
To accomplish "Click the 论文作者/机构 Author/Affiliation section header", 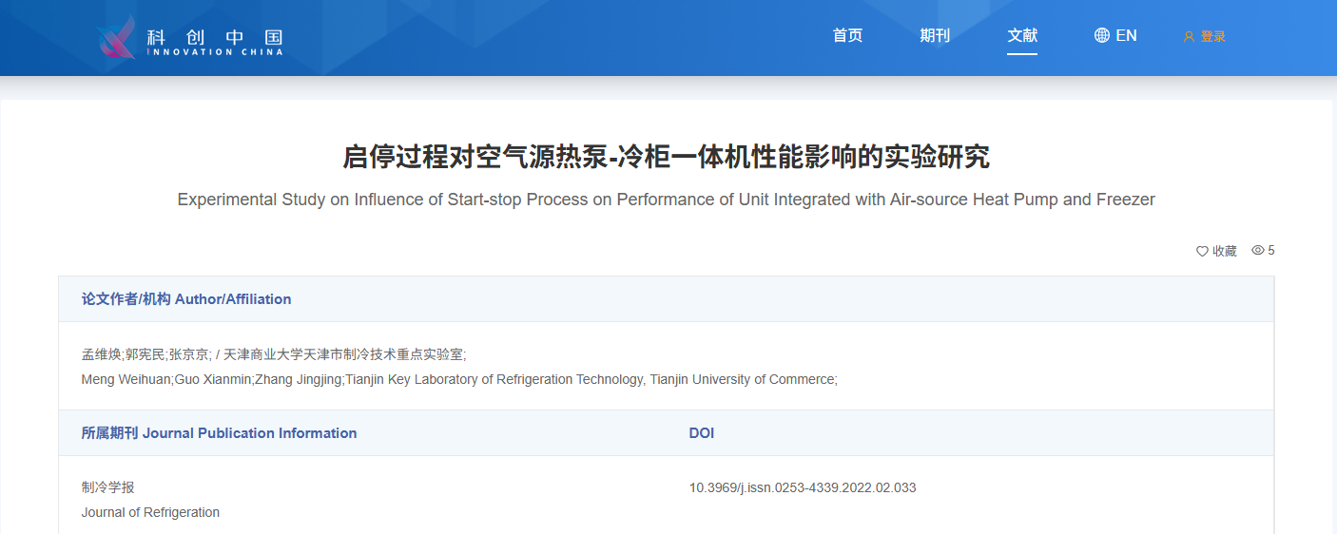I will pyautogui.click(x=186, y=299).
